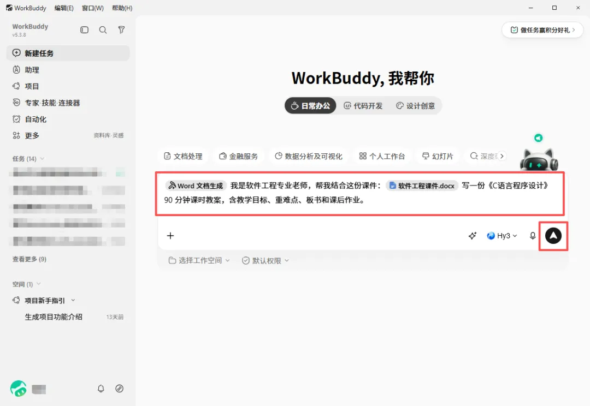Click the green speaker badge above the robot
The width and height of the screenshot is (590, 406).
tap(539, 138)
